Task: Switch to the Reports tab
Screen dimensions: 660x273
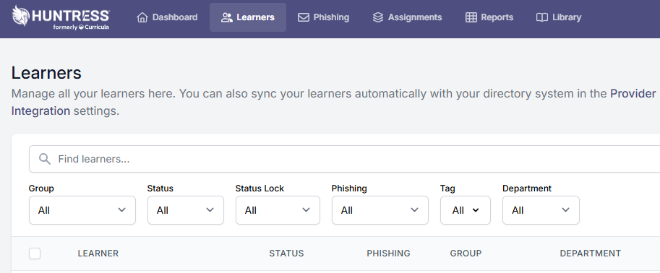Action: click(489, 17)
